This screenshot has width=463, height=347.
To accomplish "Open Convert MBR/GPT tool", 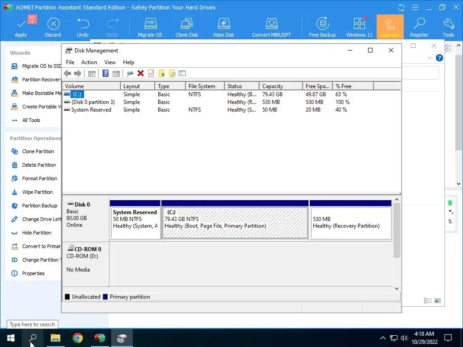I will click(x=271, y=27).
